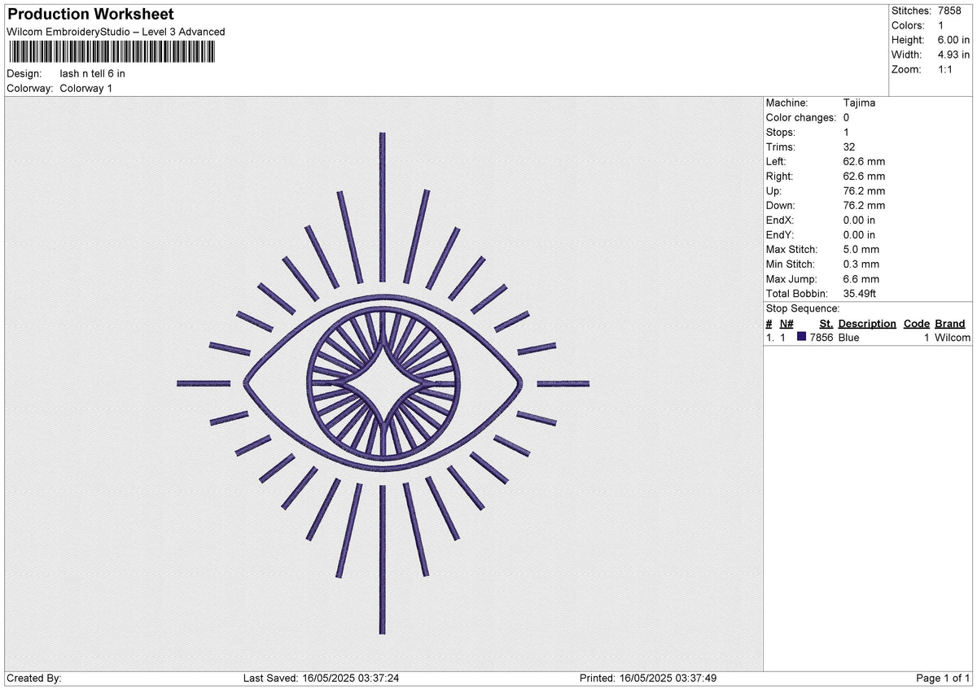Click the Height value 6.00 in
The width and height of the screenshot is (977, 690).
tap(953, 40)
